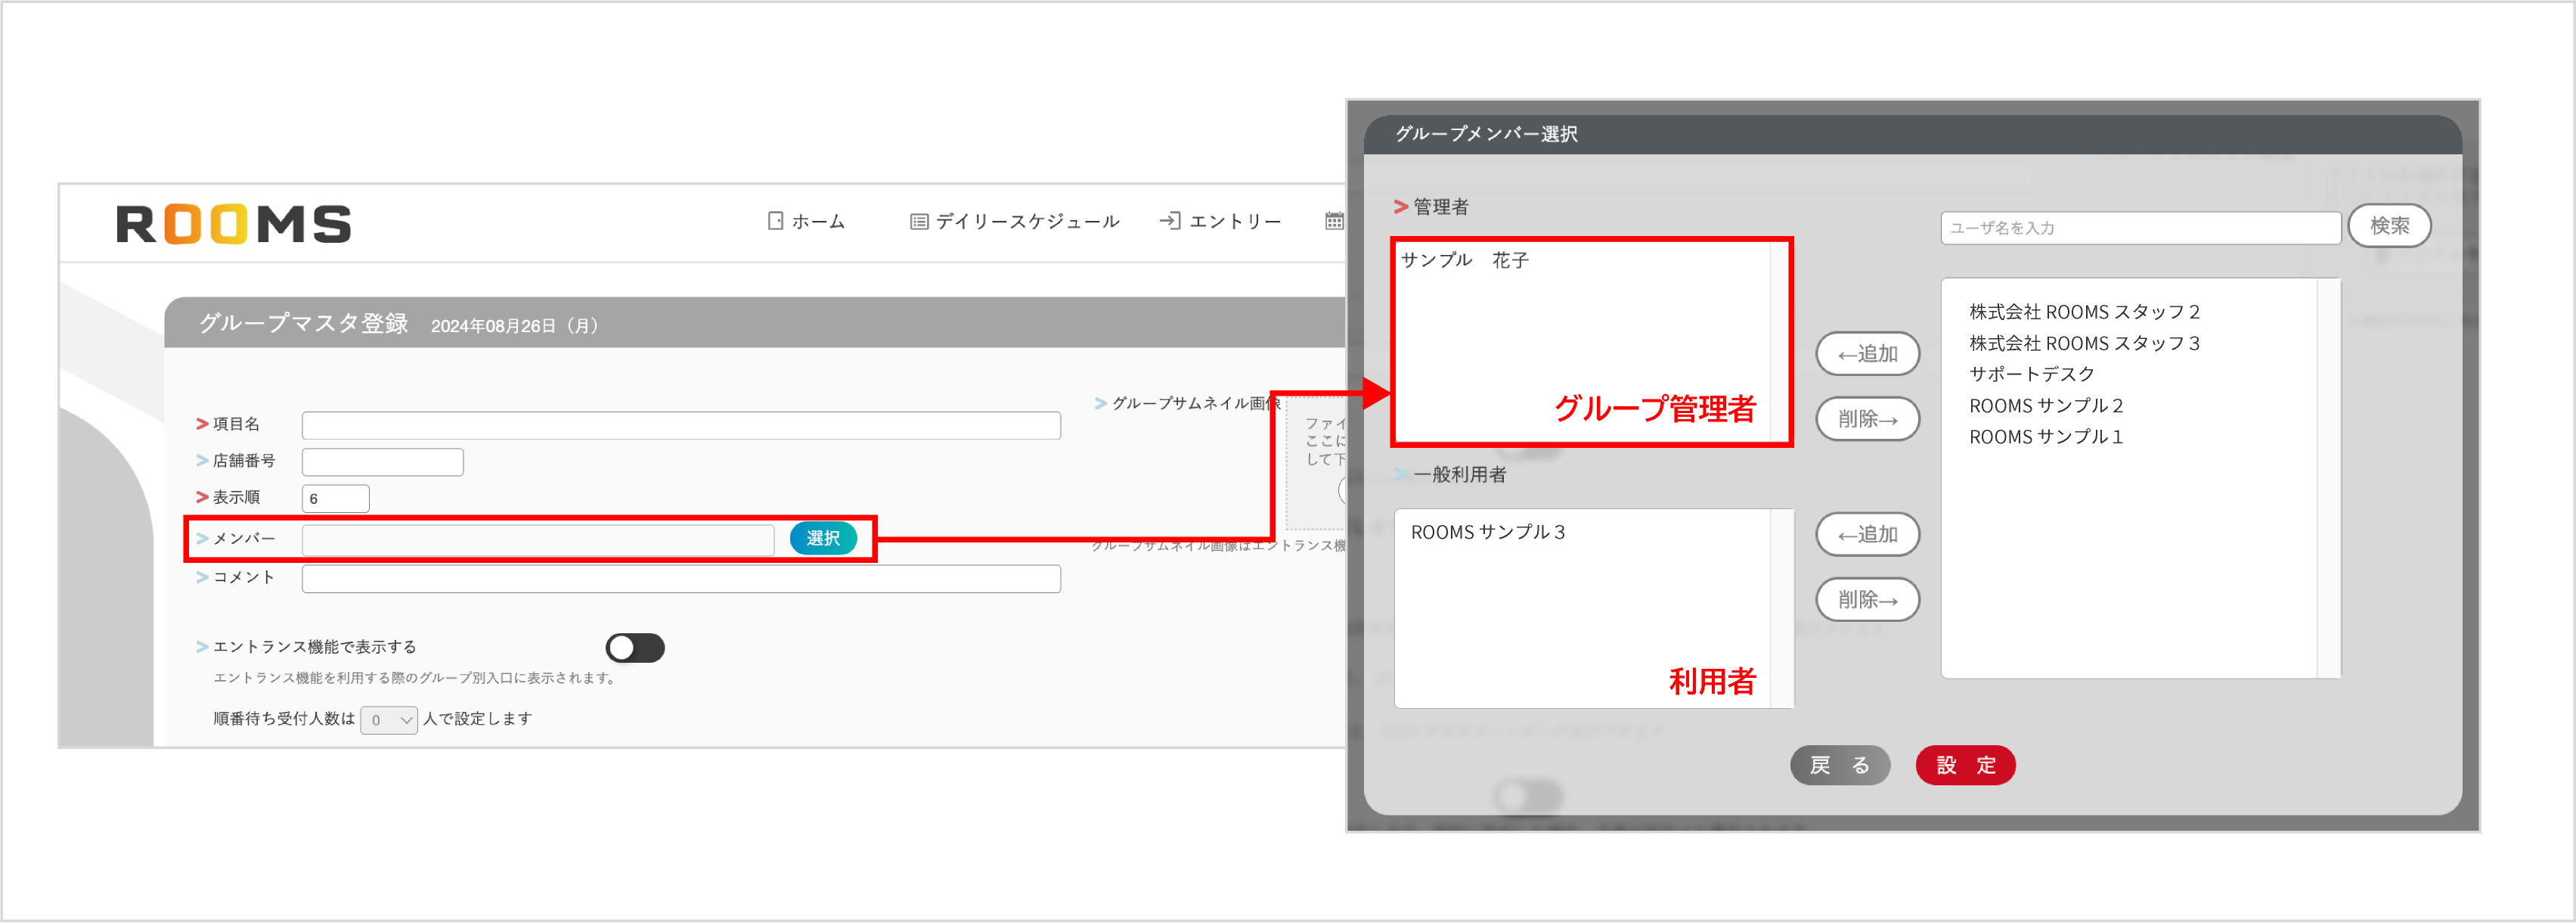Viewport: 2576px width, 923px height.
Task: Click ←追加 to add a 一般利用者
Action: click(1868, 533)
